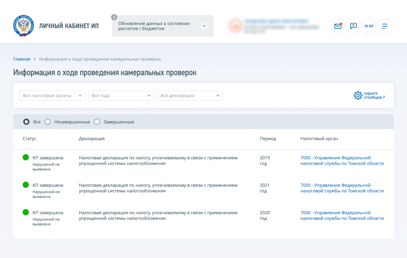Open the Все года dropdown
Viewport: 407px width, 258px height.
tap(121, 95)
